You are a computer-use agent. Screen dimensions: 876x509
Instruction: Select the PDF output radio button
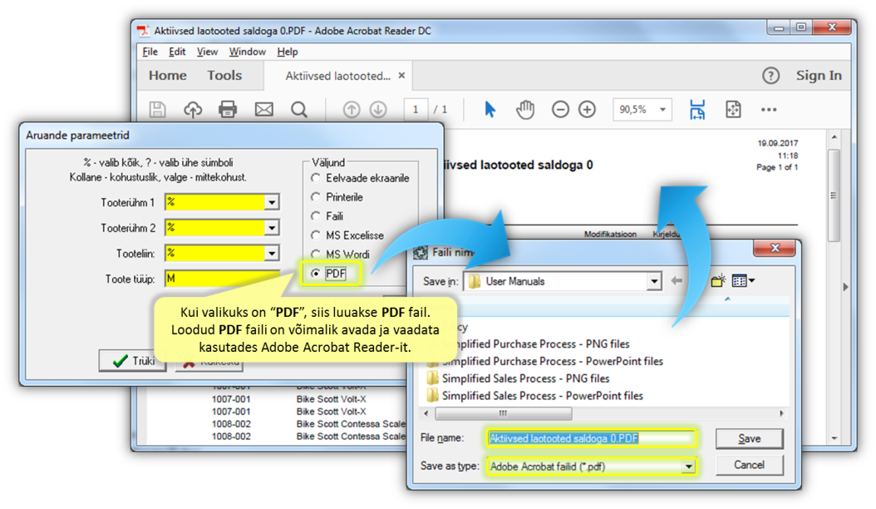coord(316,274)
